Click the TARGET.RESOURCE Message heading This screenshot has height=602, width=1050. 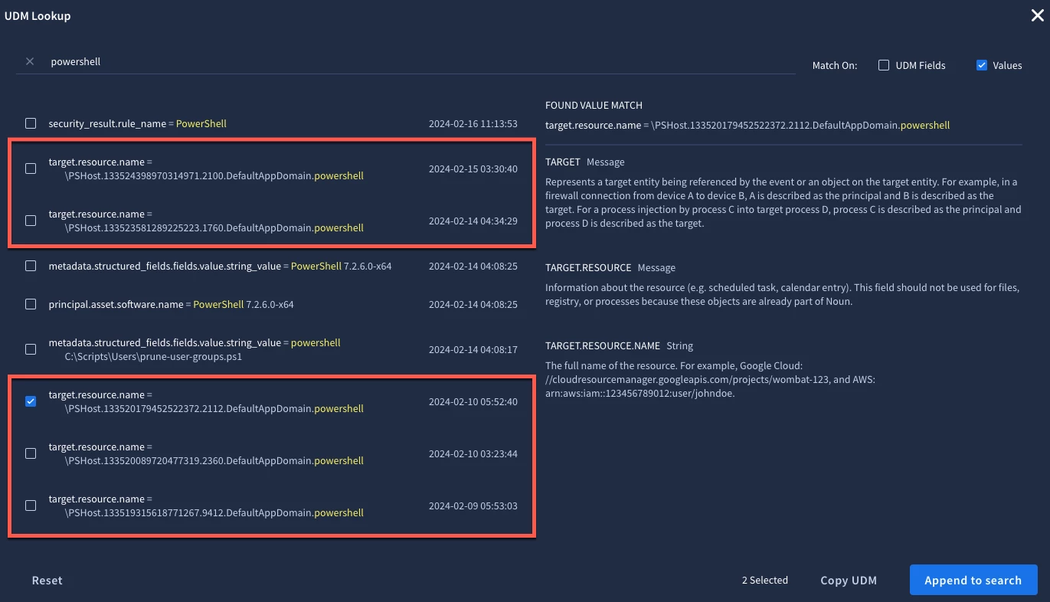(x=610, y=268)
